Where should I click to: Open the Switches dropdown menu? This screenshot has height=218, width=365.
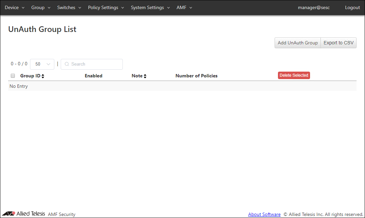tap(69, 7)
